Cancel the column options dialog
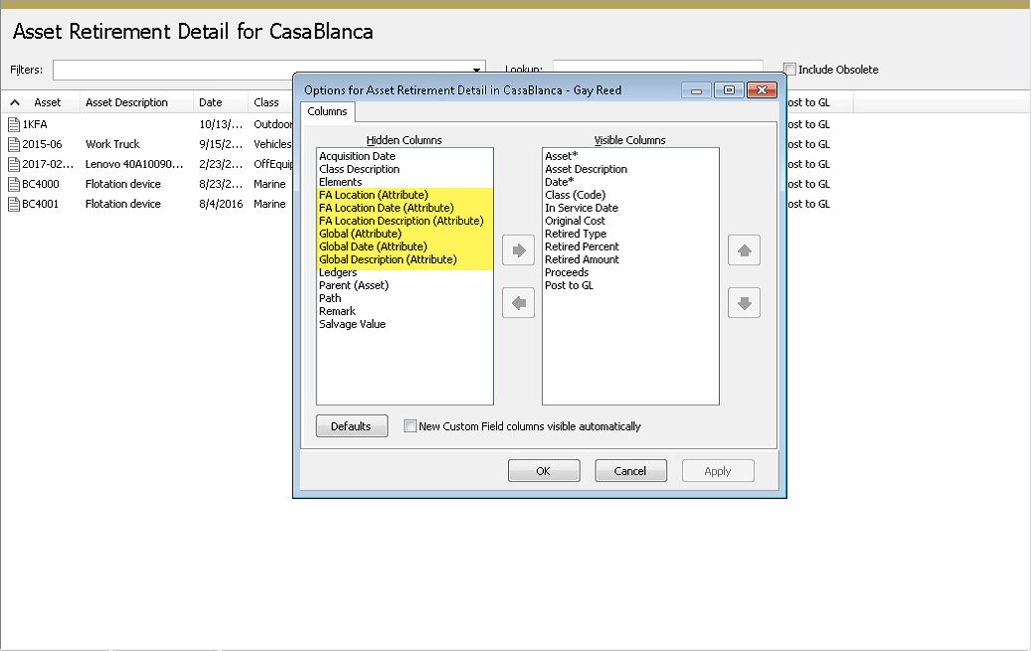The width and height of the screenshot is (1031, 651). (x=630, y=470)
